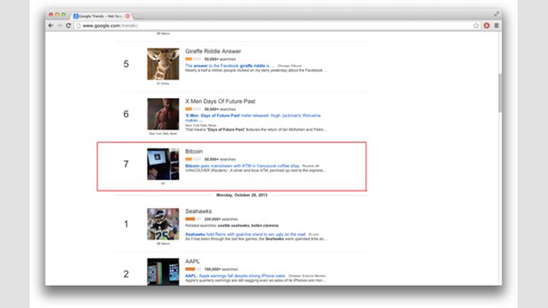Viewport: 548px width, 308px height.
Task: Click the browser forward arrow
Action: (59, 25)
